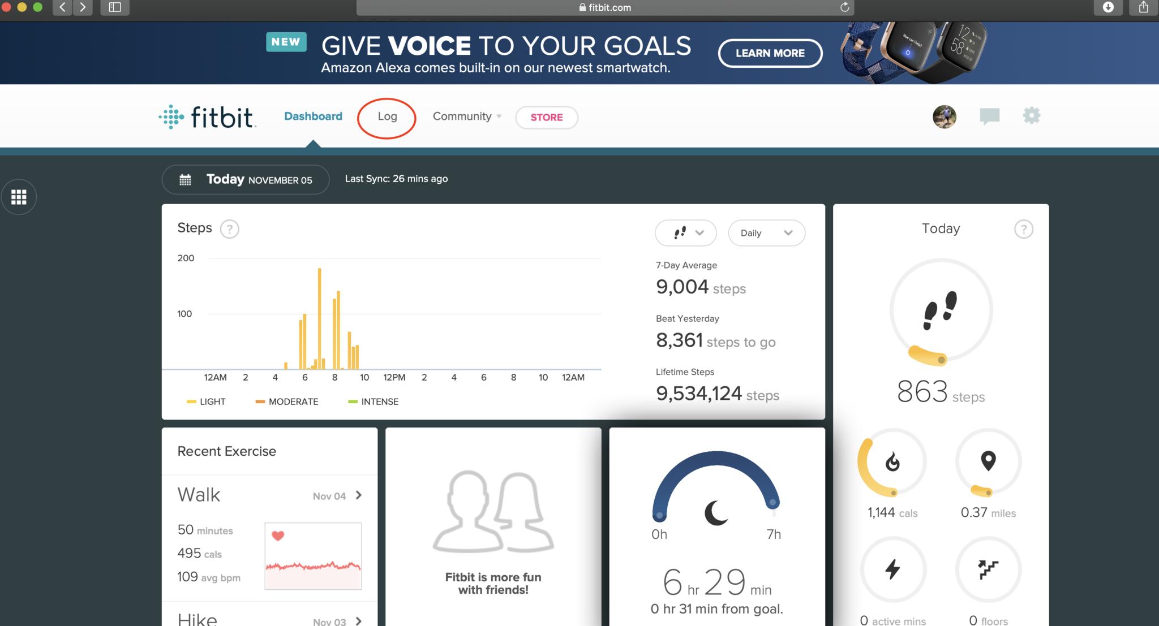Open the Walk Nov 04 exercise chevron
Screen dimensions: 1159x626
(359, 495)
